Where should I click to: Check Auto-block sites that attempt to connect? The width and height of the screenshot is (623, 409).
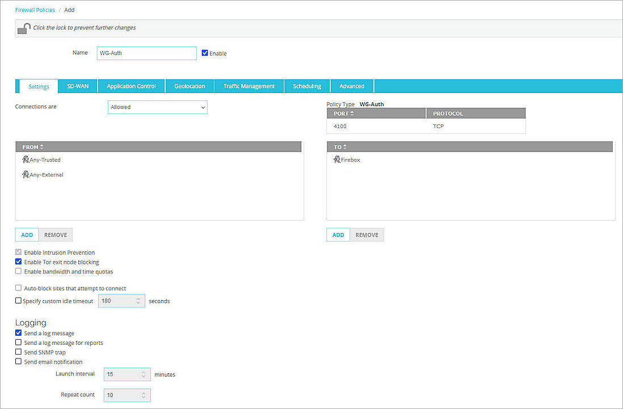point(18,288)
